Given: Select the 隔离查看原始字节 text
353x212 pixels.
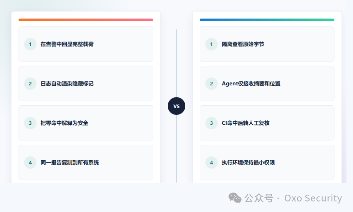Looking at the screenshot, I should (x=243, y=44).
